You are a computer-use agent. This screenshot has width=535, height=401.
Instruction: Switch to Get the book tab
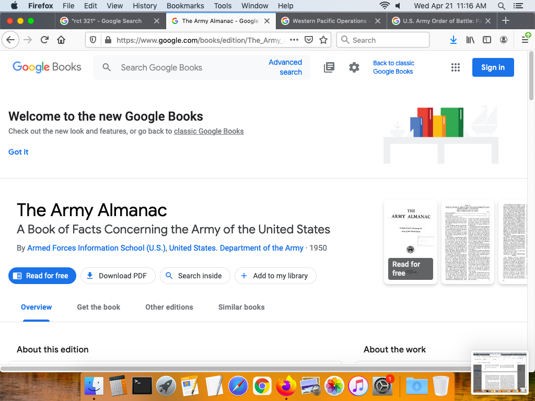click(98, 307)
